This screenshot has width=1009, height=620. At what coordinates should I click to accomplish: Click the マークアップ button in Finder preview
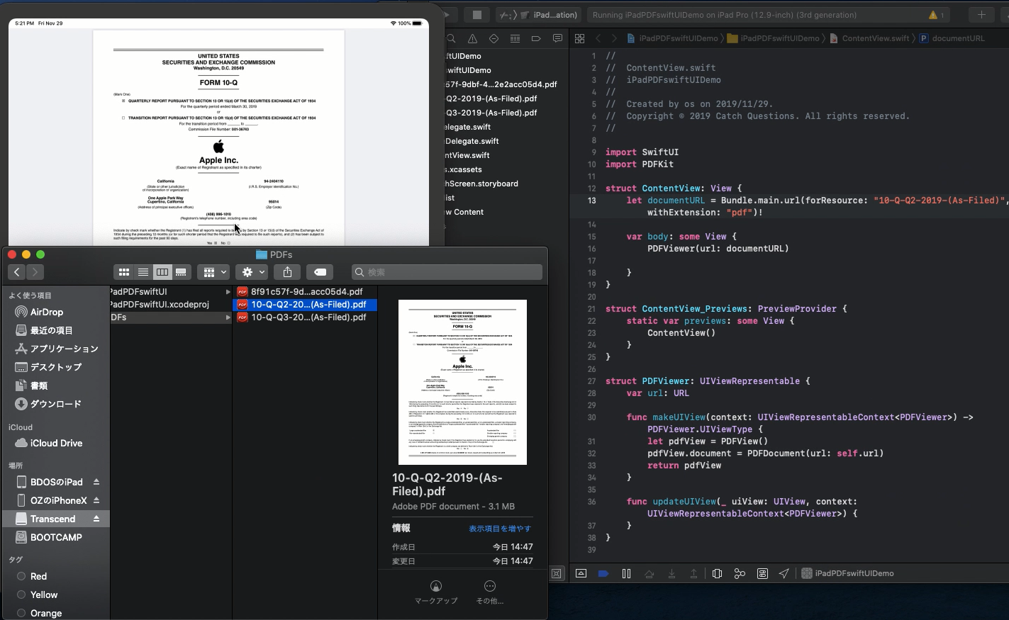[x=436, y=592]
